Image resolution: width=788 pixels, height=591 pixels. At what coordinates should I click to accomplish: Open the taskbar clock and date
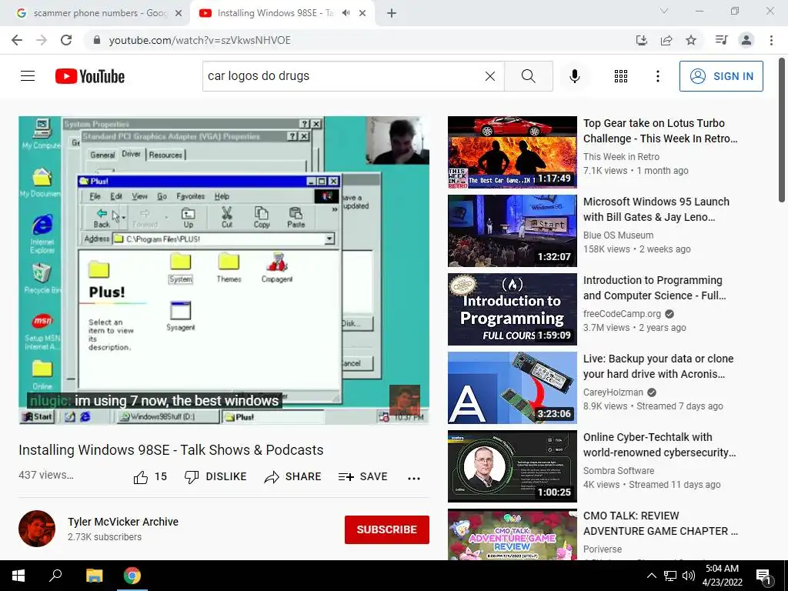[722, 576]
